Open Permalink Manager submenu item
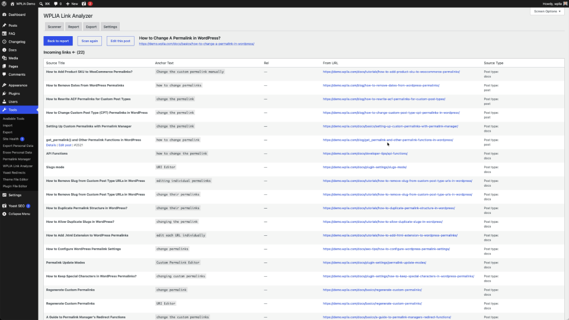Image resolution: width=569 pixels, height=320 pixels. 17,159
